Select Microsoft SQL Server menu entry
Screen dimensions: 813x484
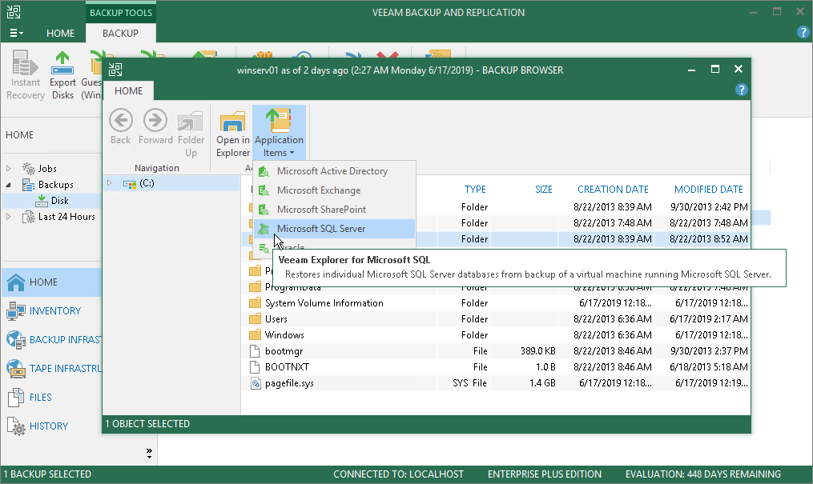(320, 229)
